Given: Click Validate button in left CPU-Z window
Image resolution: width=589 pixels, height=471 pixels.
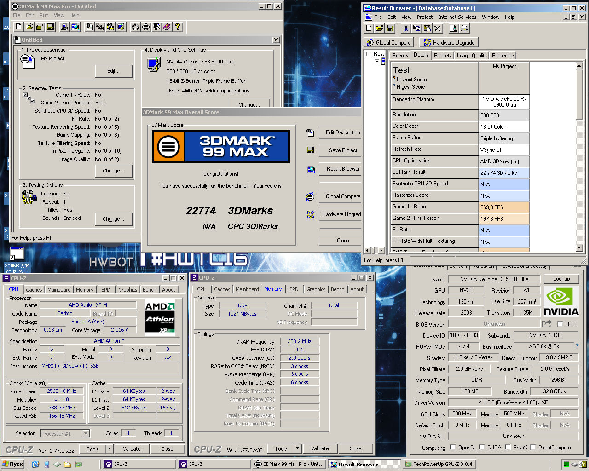Looking at the screenshot, I should click(132, 449).
